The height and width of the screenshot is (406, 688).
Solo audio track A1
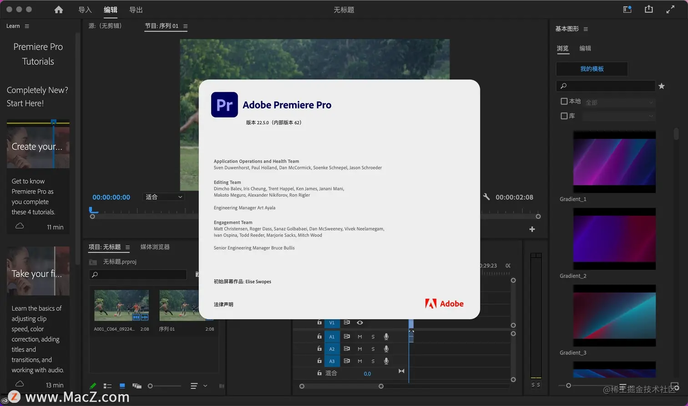pyautogui.click(x=373, y=337)
